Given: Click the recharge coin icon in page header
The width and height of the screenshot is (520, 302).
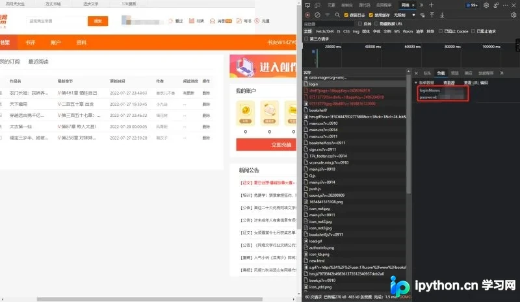Looking at the screenshot, I should point(257,21).
